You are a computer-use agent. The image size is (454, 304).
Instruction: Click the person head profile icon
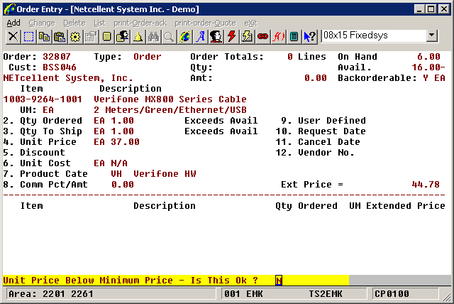[216, 37]
